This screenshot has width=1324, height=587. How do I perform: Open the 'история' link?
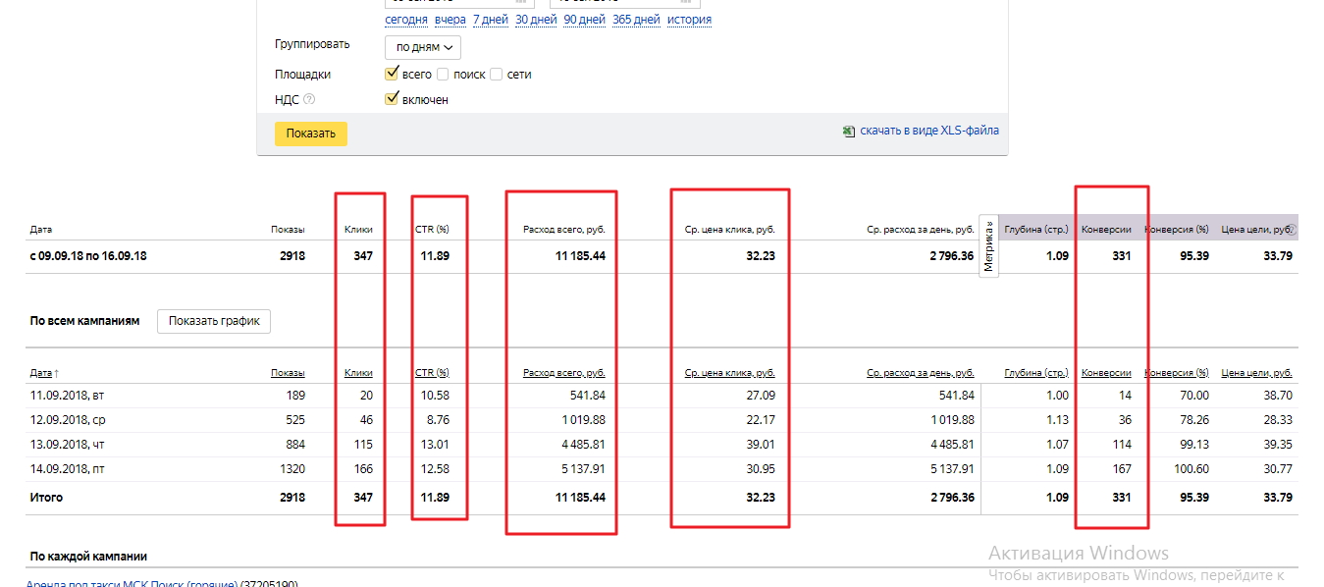point(689,20)
